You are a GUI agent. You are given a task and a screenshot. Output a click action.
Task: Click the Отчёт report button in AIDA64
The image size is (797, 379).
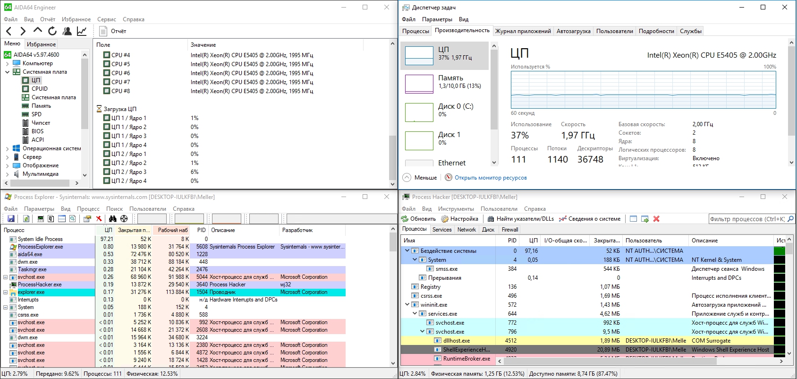pos(113,31)
